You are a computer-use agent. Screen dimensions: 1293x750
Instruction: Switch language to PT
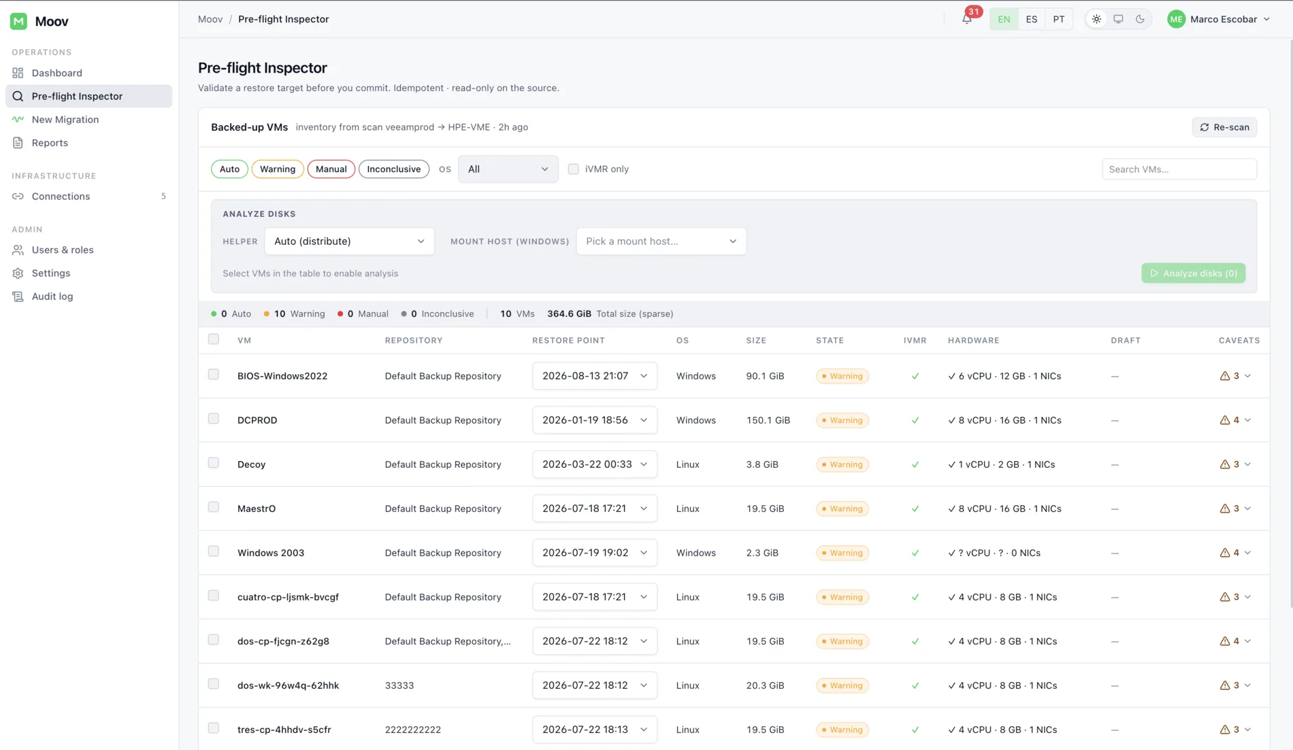point(1059,19)
